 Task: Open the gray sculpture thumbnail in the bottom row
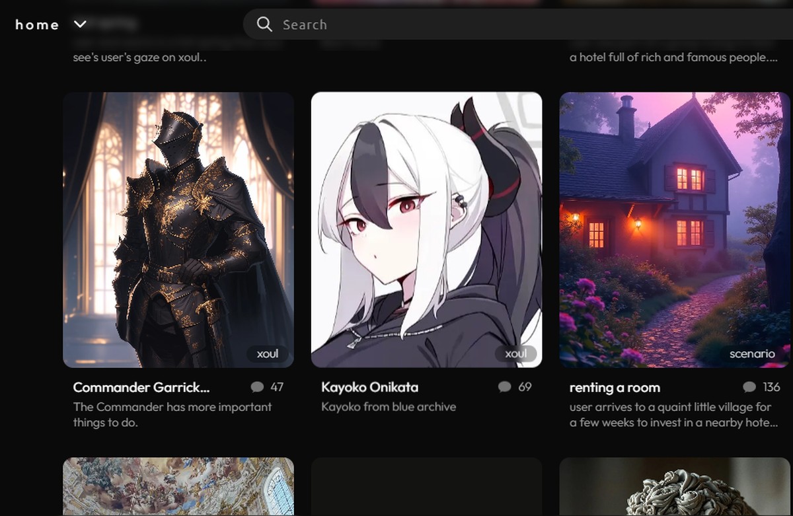coord(675,487)
